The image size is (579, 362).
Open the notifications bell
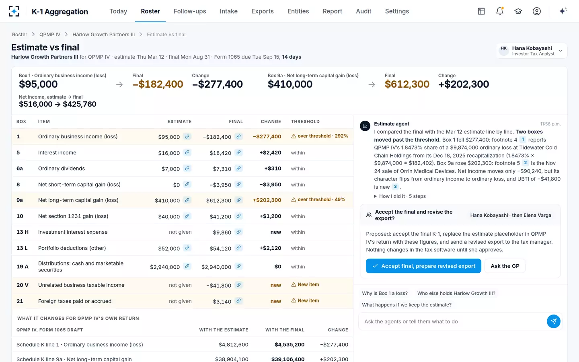pos(500,11)
